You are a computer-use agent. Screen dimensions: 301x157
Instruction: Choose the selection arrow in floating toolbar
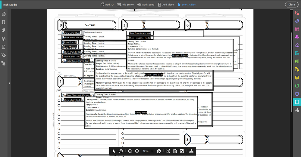coord(114,151)
